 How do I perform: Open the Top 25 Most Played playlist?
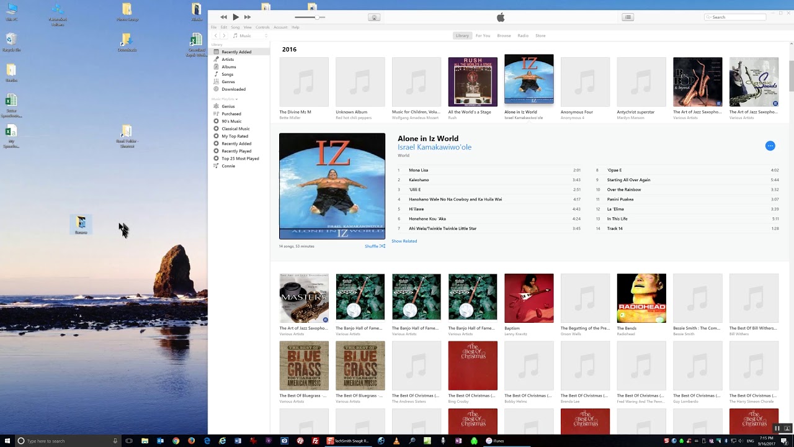(x=239, y=158)
